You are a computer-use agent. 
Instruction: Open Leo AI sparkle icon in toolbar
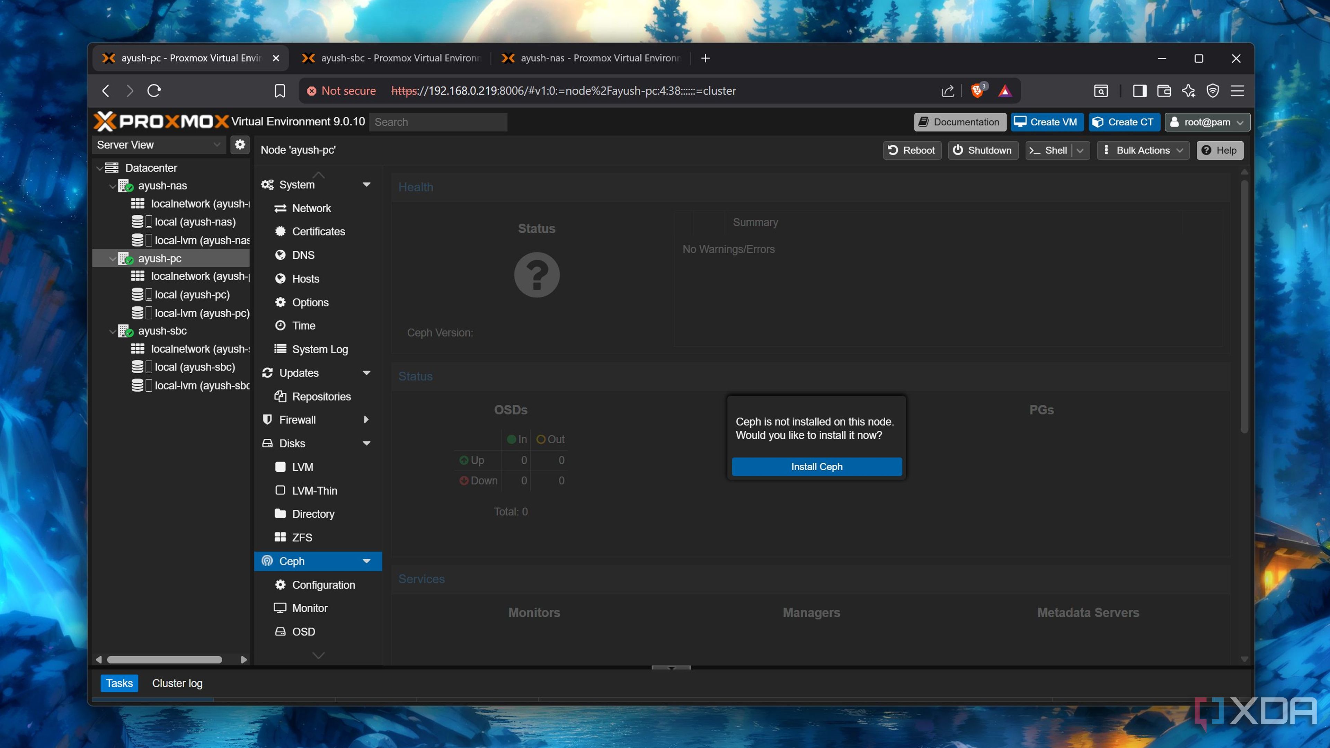(1188, 91)
